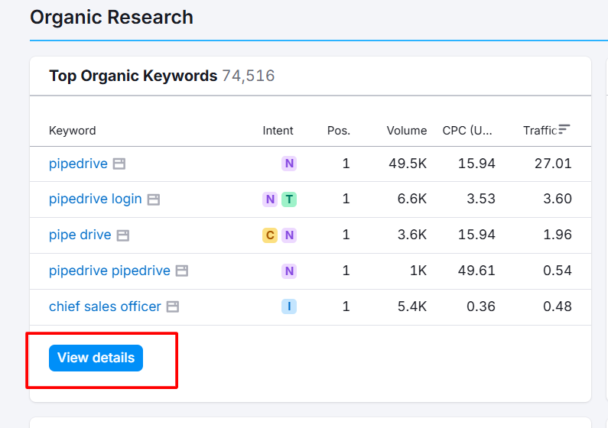The image size is (608, 428).
Task: Click the 1.96 traffic value
Action: pos(558,235)
